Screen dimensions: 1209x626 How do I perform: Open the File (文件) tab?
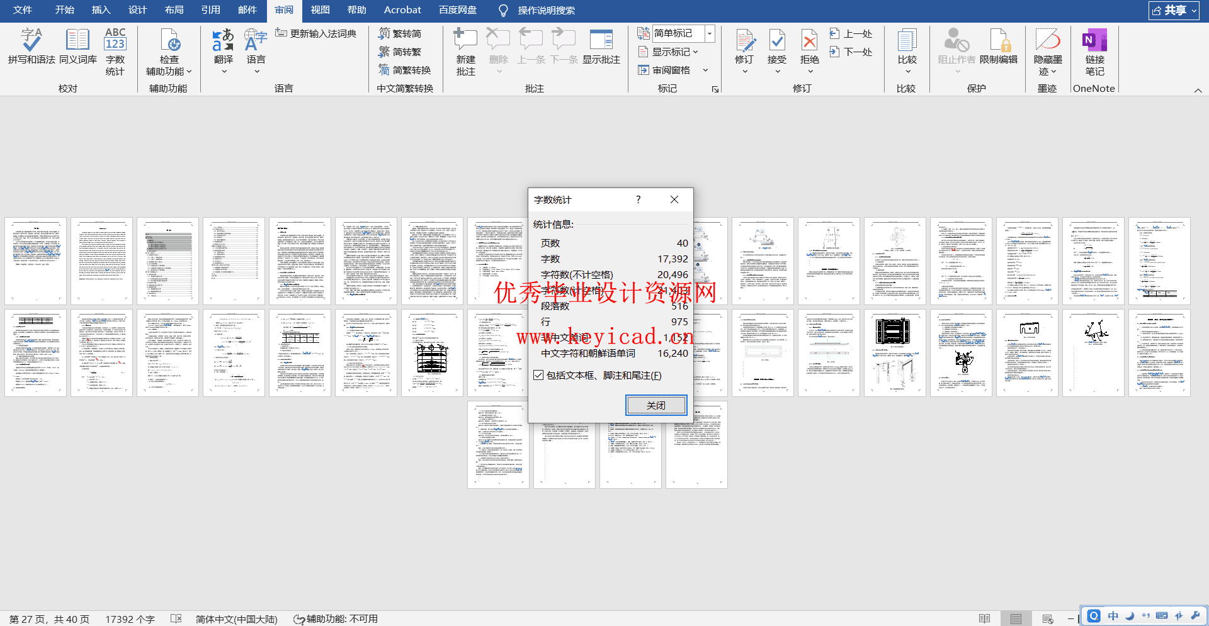(x=22, y=10)
